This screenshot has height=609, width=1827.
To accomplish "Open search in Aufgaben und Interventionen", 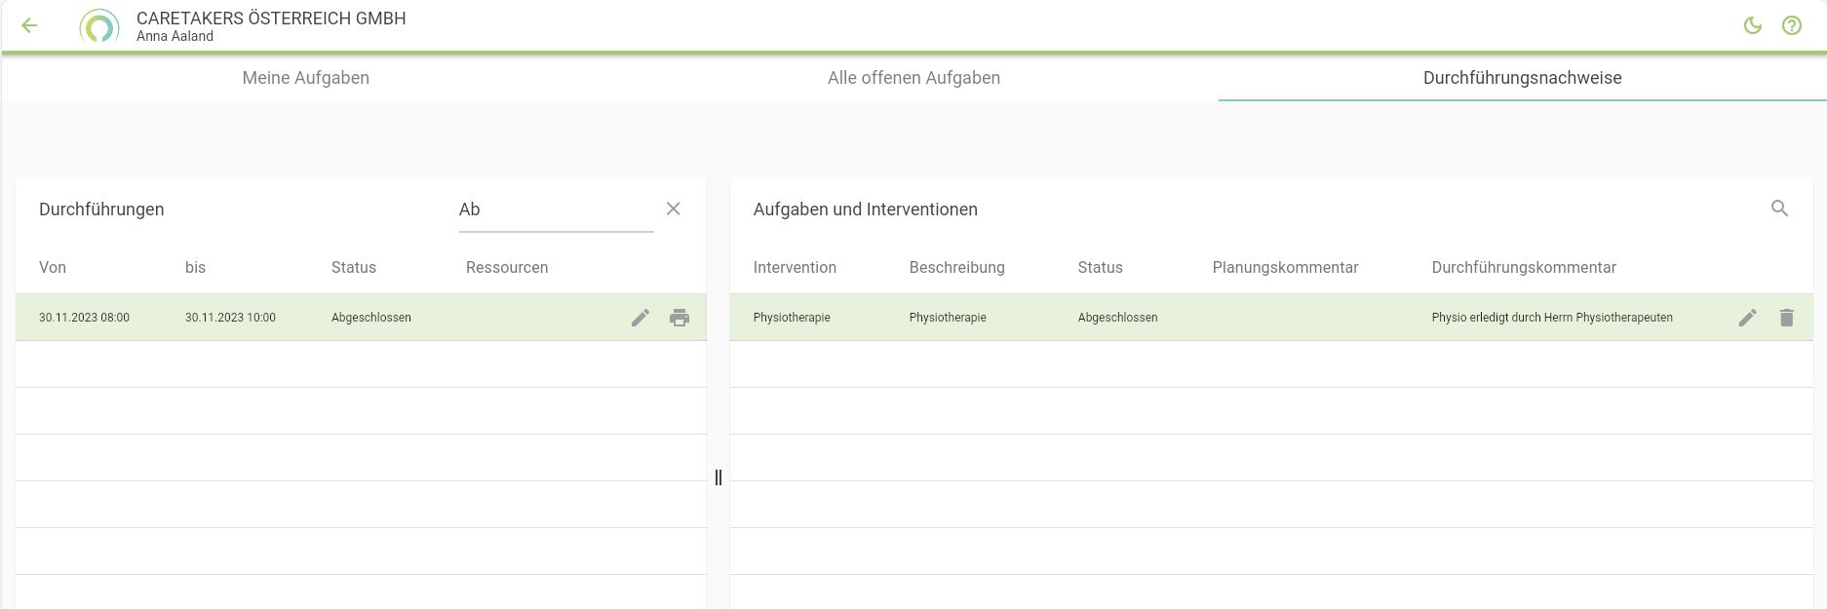I will coord(1779,209).
